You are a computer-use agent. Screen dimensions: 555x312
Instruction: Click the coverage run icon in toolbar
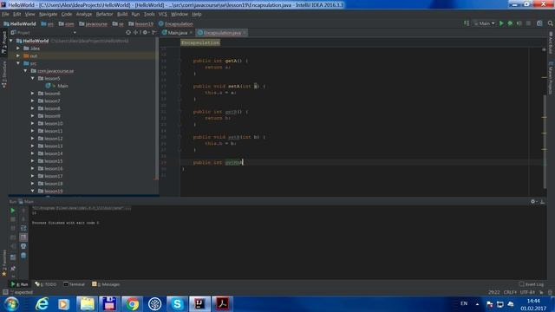tap(519, 23)
